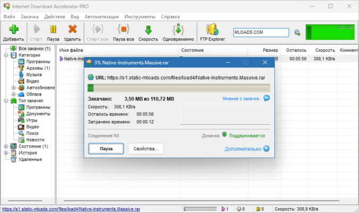Viewport: 359px width, 213px height.
Task: Open the Дополнительно link
Action: pos(243,149)
